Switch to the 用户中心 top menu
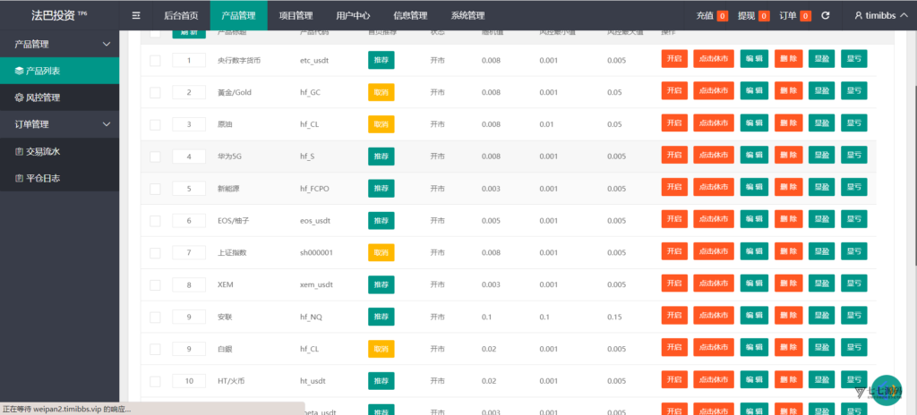This screenshot has height=415, width=917. coord(353,16)
